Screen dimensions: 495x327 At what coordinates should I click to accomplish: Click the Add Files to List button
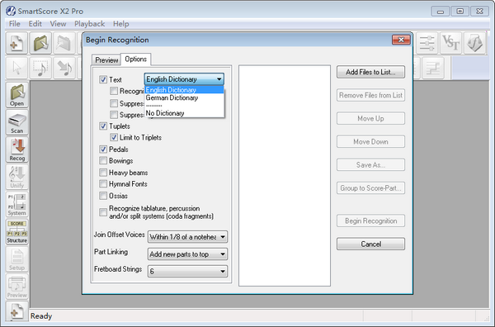tap(370, 72)
